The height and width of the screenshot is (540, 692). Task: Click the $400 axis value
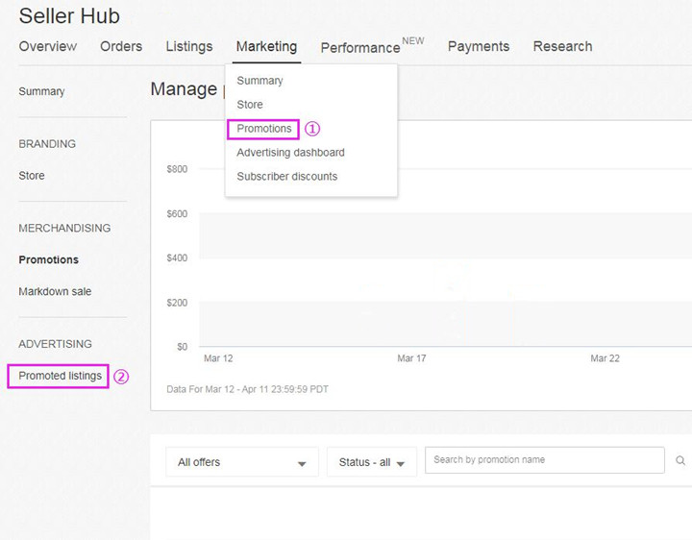177,258
